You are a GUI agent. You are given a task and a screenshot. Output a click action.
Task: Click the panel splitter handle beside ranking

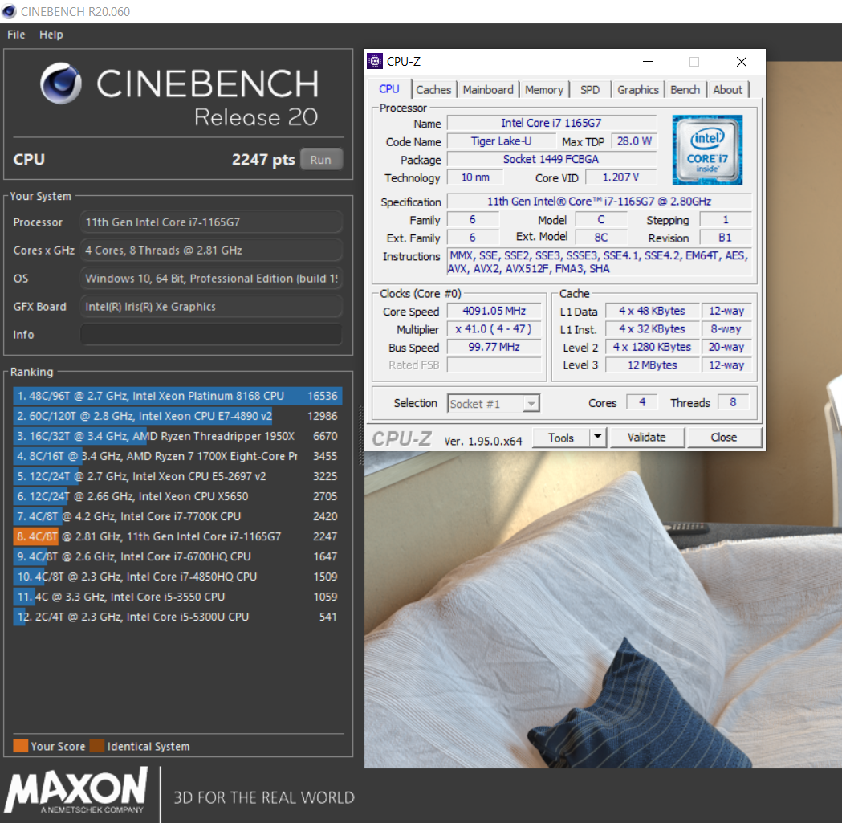tap(361, 435)
